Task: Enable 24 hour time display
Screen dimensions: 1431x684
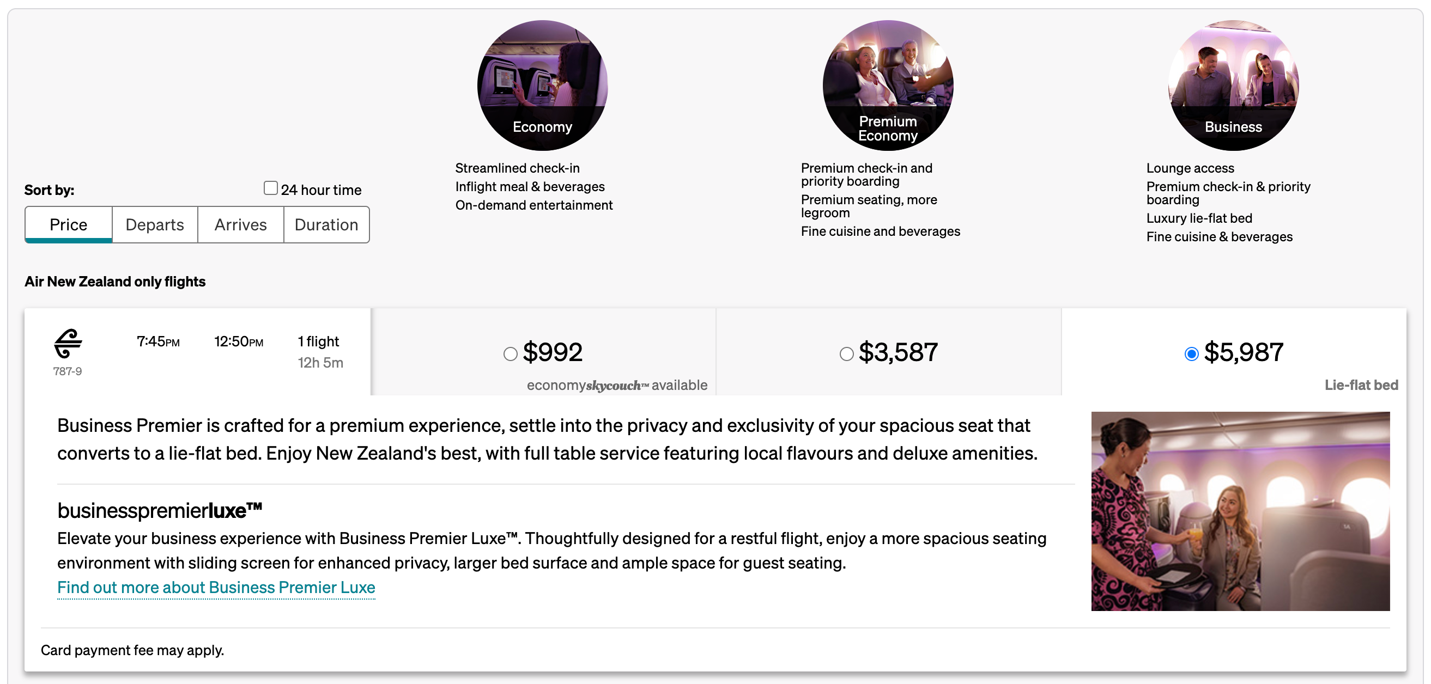Action: (270, 188)
